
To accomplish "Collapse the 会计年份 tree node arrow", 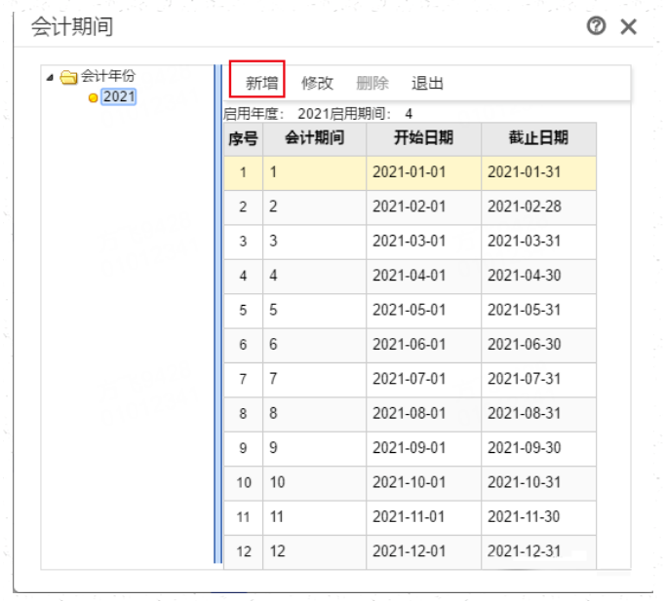I will click(x=50, y=77).
